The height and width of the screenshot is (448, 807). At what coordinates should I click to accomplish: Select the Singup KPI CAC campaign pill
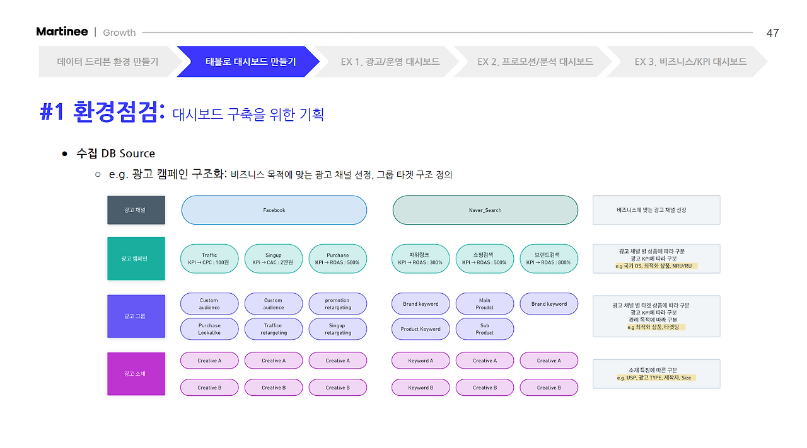[273, 259]
